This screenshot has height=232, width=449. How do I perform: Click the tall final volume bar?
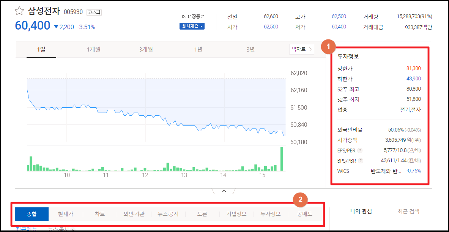pyautogui.click(x=282, y=159)
